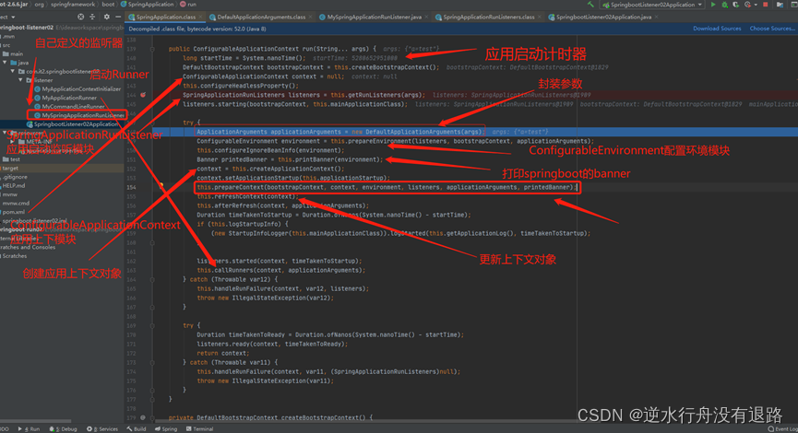Click the locate-in-project target icon
Viewport: 798px width, 433px height.
(81, 17)
